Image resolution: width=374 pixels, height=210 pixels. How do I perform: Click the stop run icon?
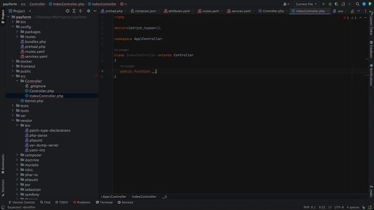(349, 4)
